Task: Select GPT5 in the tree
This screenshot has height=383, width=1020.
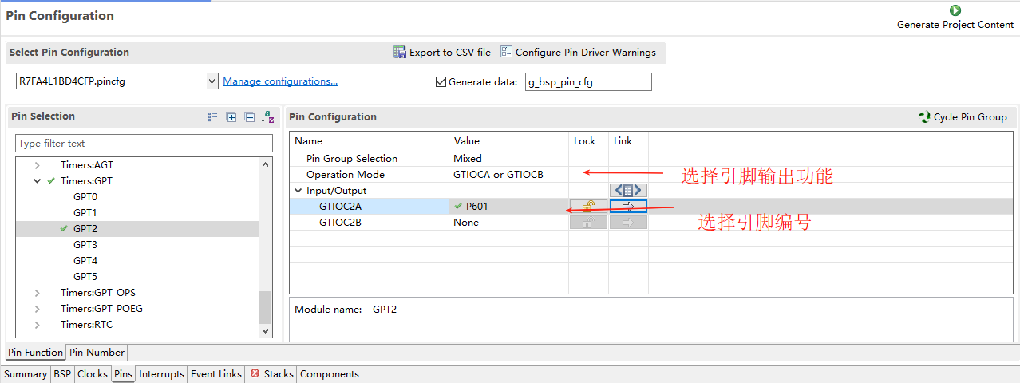Action: (85, 277)
